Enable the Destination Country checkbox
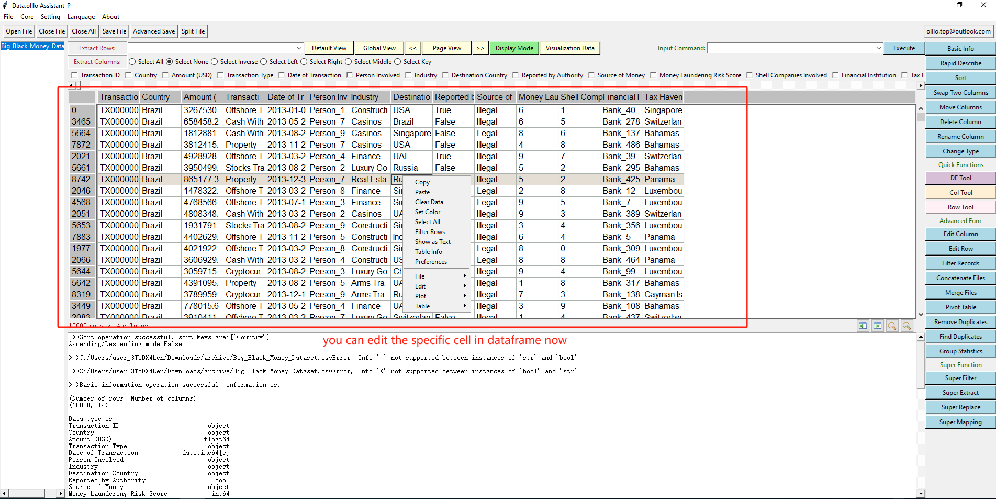This screenshot has width=996, height=499. [x=445, y=75]
